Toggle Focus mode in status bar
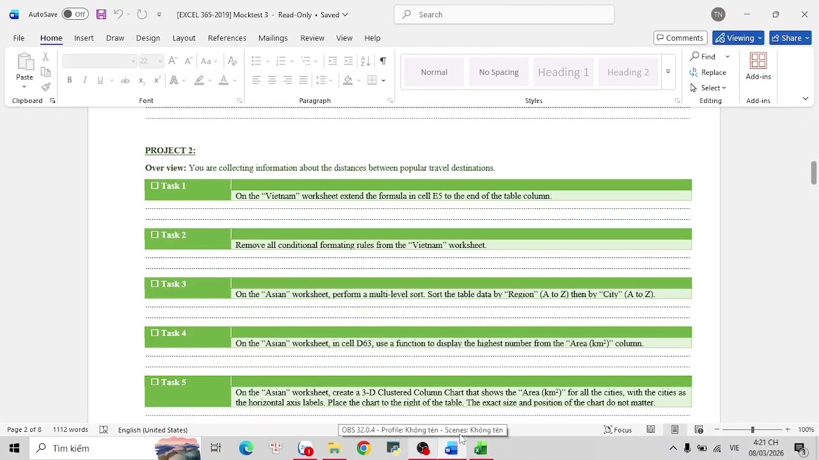Viewport: 819px width, 460px height. 618,429
